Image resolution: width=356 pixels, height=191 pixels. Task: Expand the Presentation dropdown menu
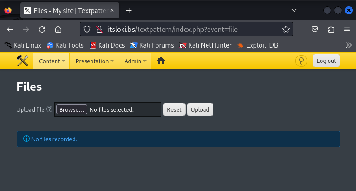click(x=94, y=61)
